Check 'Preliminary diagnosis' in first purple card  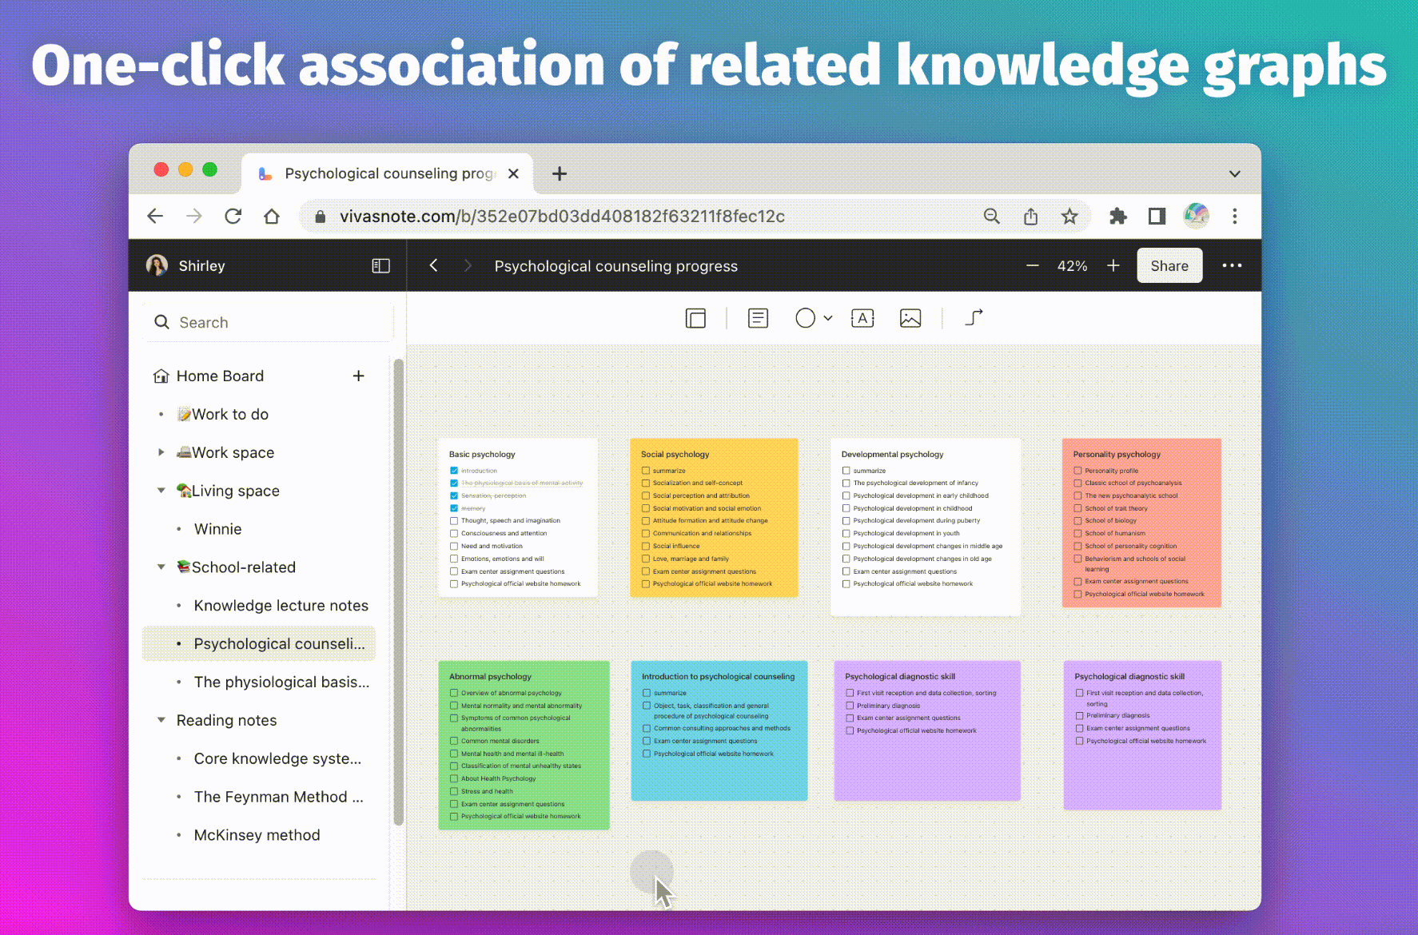(x=850, y=706)
